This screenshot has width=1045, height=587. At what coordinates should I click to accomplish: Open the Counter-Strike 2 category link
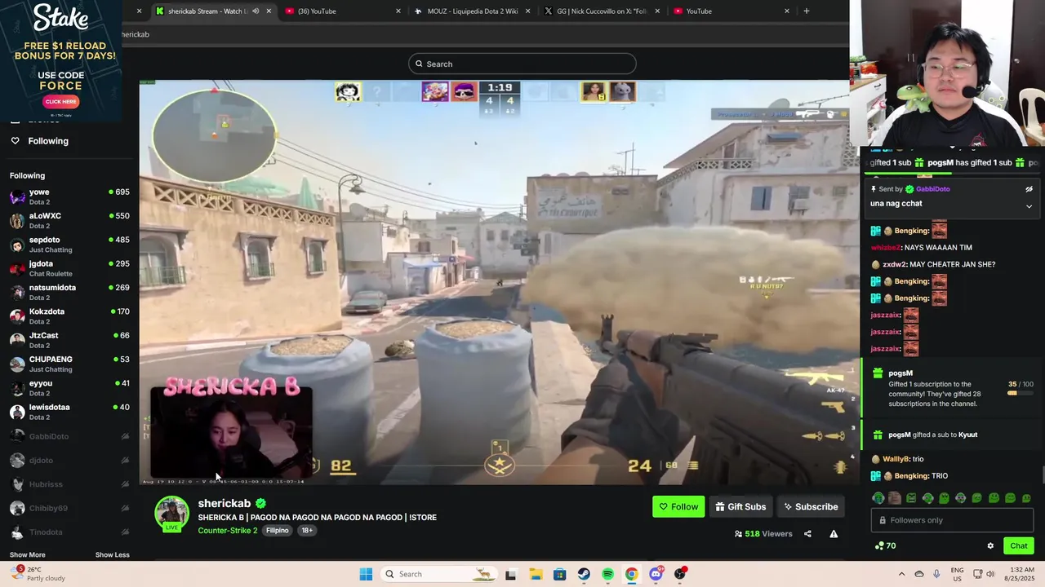[227, 531]
